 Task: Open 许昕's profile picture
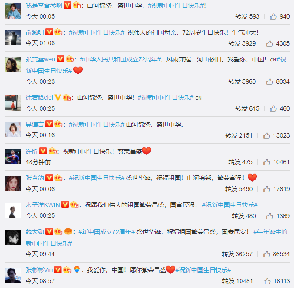(x=13, y=157)
